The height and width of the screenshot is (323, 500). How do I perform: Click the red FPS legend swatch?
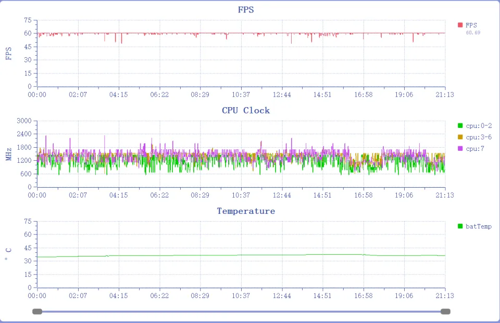tap(460, 25)
